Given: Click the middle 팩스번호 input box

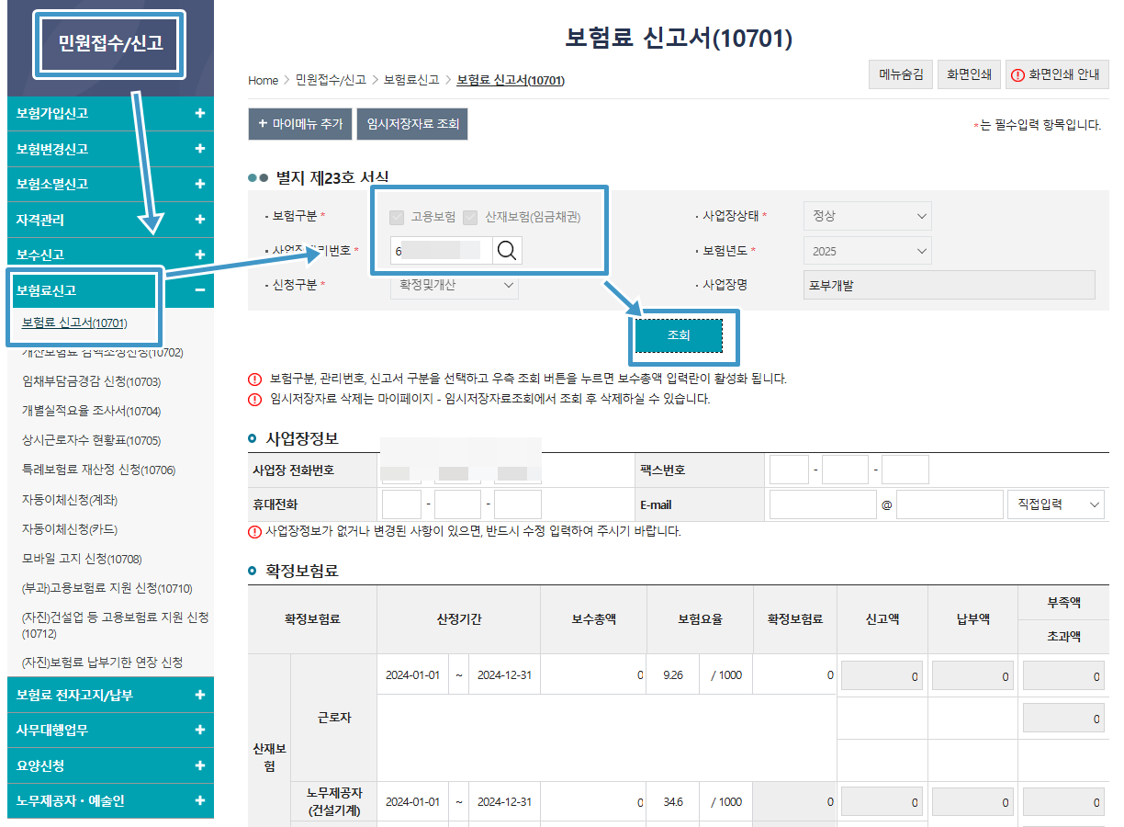Looking at the screenshot, I should click(845, 470).
